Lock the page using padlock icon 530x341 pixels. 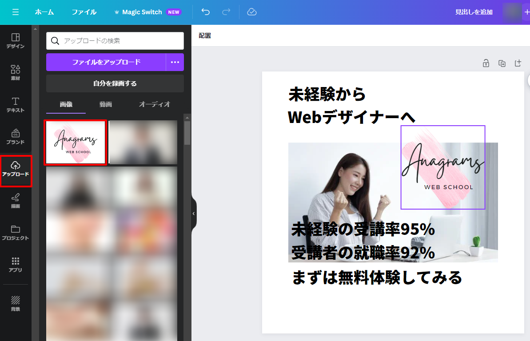click(486, 63)
